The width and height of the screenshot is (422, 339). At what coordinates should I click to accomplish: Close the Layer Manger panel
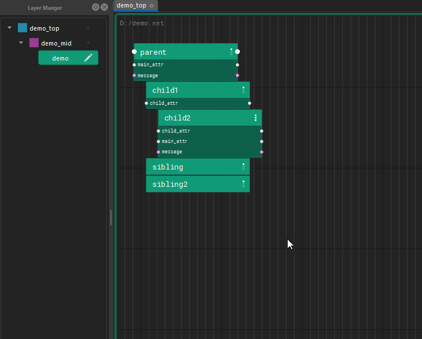coord(104,7)
